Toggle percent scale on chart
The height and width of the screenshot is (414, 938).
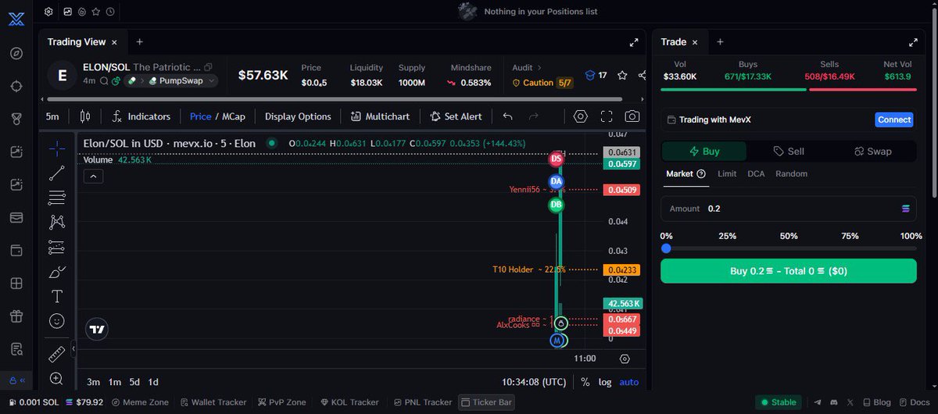(x=585, y=382)
